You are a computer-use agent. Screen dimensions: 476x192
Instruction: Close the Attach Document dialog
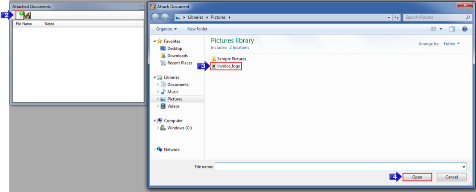[x=465, y=5]
